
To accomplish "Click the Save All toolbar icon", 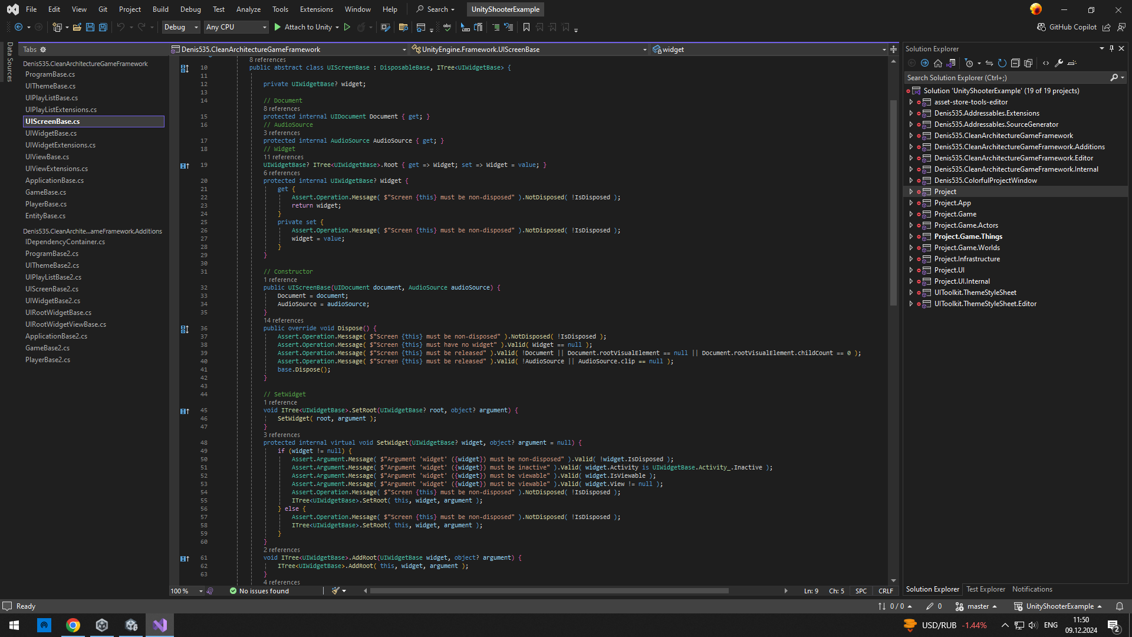I will [x=103, y=27].
